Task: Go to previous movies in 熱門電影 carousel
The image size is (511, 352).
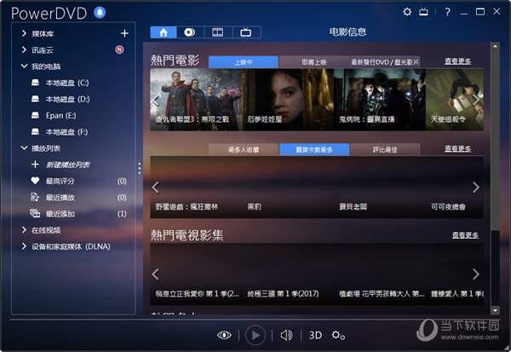Action: (x=156, y=101)
